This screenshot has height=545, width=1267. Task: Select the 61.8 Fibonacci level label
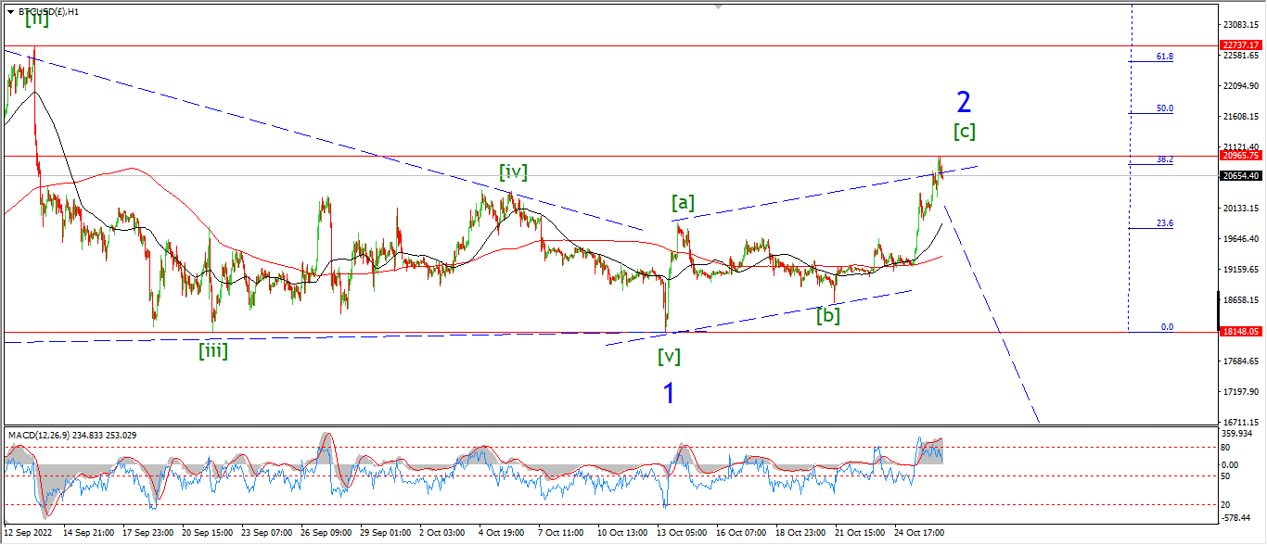click(x=1165, y=57)
